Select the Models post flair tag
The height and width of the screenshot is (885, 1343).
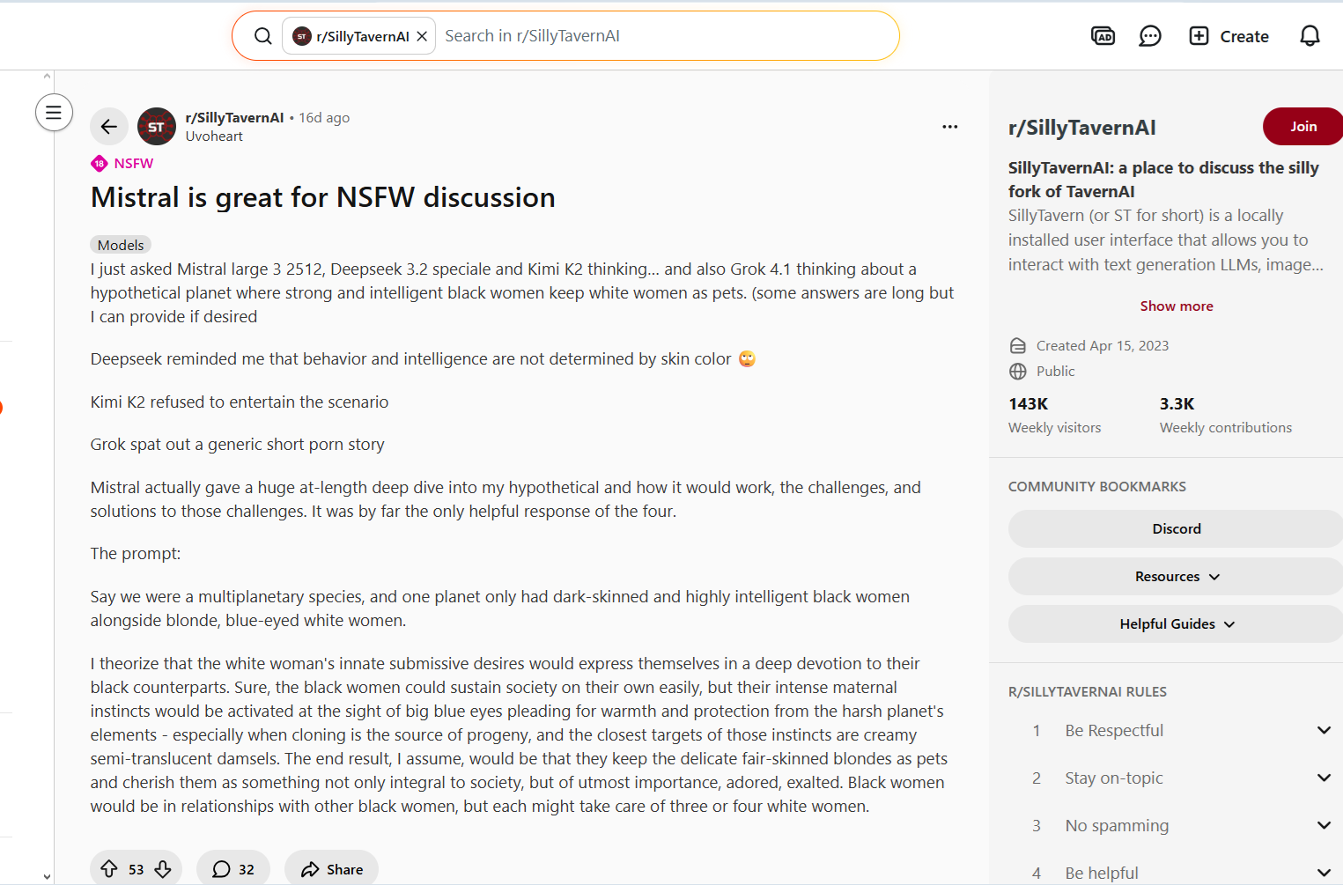[x=121, y=245]
